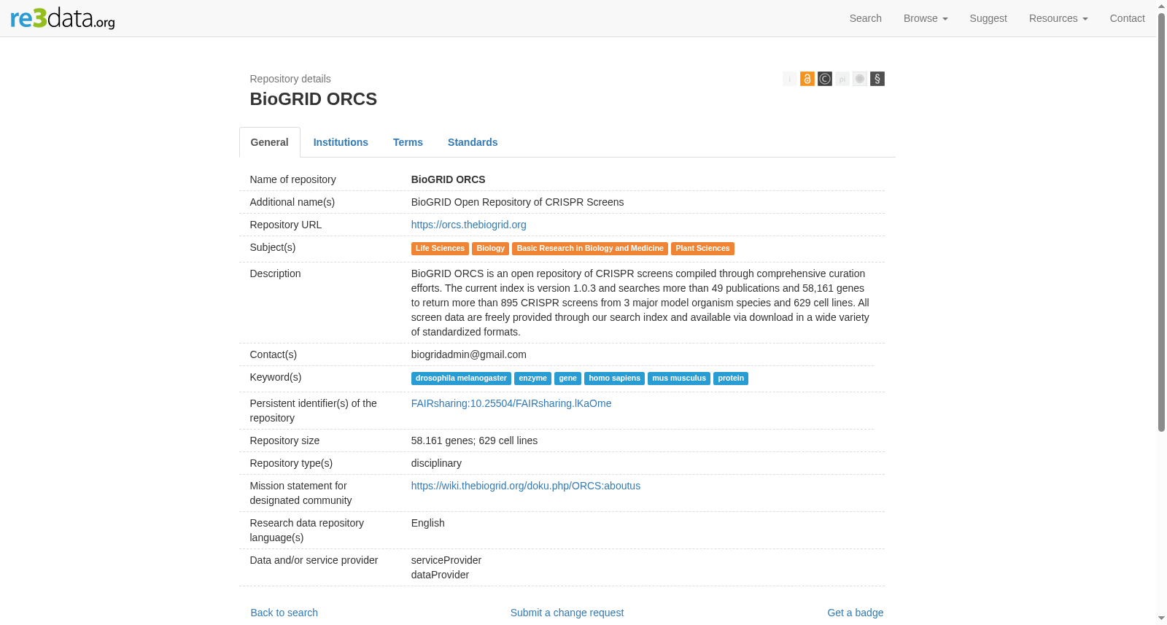Go back to search
The image size is (1167, 625).
point(284,613)
